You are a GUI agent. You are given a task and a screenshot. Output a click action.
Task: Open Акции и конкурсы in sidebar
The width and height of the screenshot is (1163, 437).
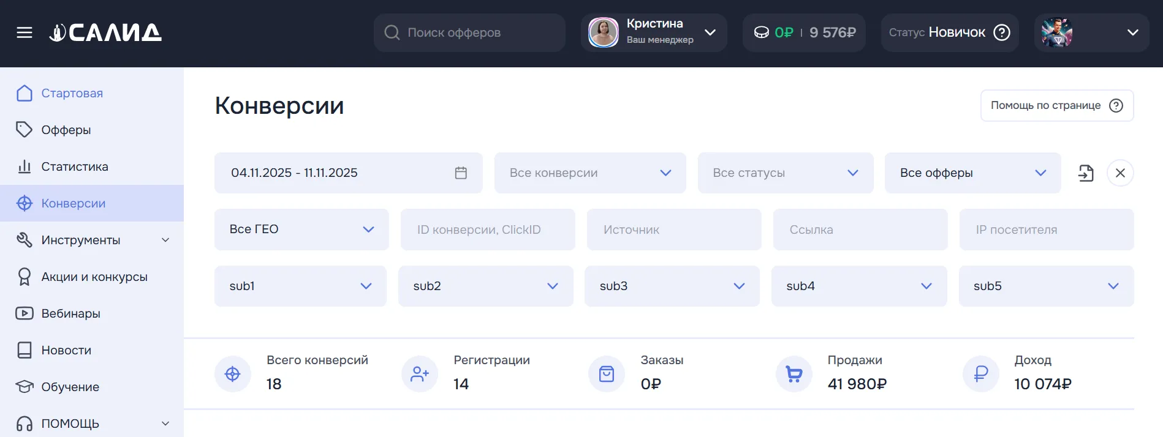coord(92,277)
